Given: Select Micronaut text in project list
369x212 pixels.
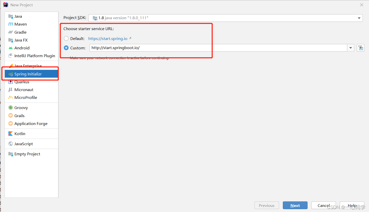Looking at the screenshot, I should pyautogui.click(x=24, y=90).
